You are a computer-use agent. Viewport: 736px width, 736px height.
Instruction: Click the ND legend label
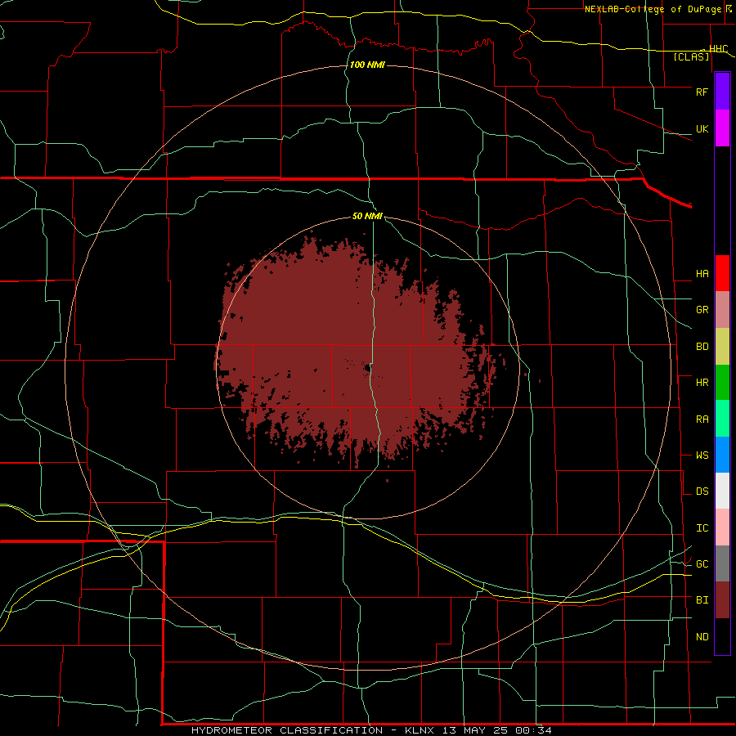pos(702,637)
